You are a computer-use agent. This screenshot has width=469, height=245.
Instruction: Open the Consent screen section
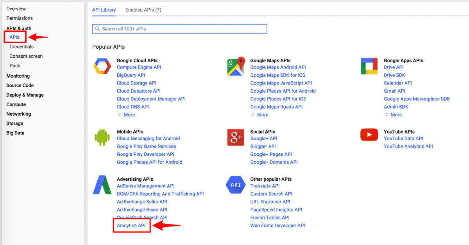(26, 56)
